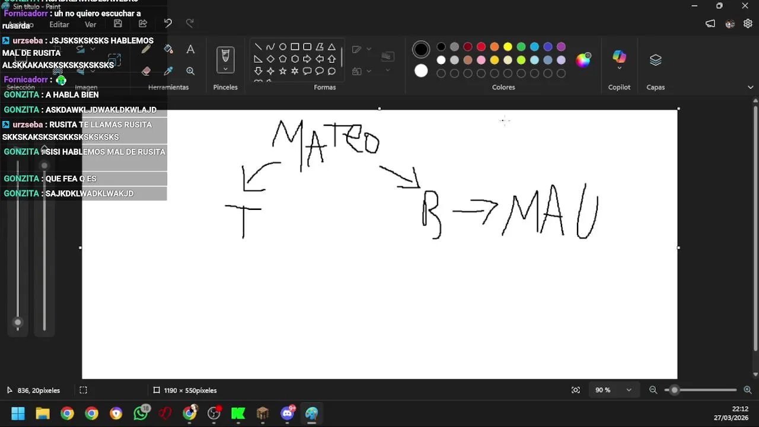This screenshot has width=759, height=427.
Task: Select the Fill bucket tool
Action: click(x=168, y=49)
